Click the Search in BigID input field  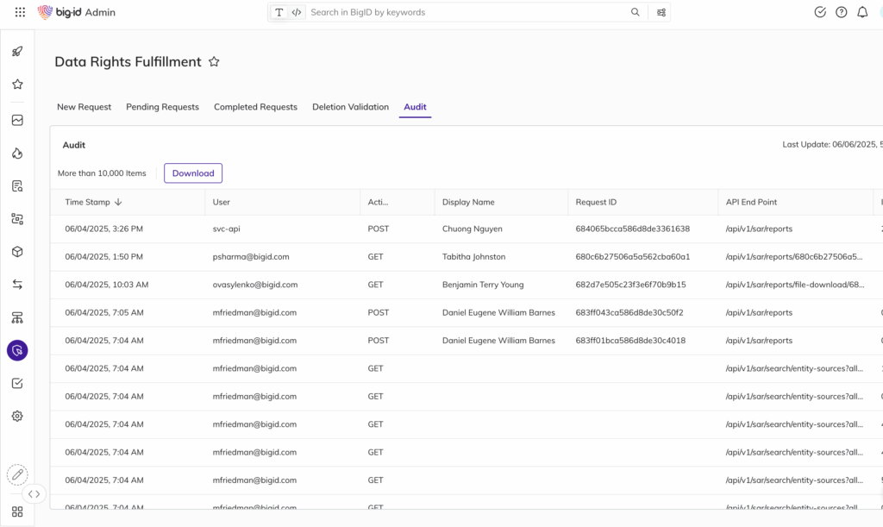click(x=466, y=13)
